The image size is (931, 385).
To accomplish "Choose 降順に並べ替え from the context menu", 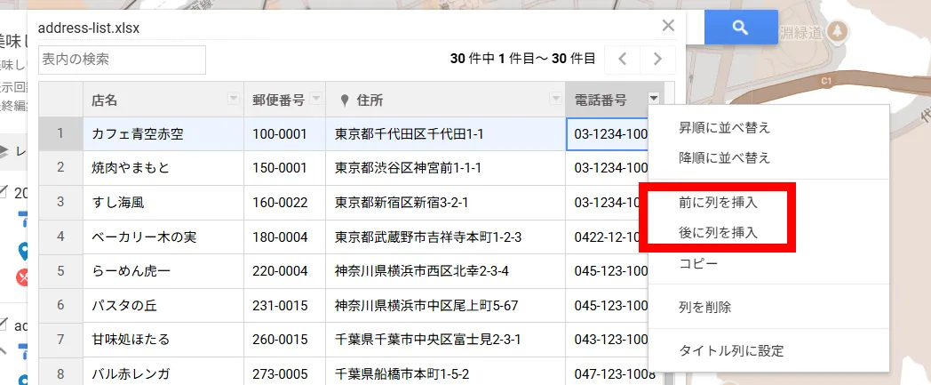I will click(724, 157).
